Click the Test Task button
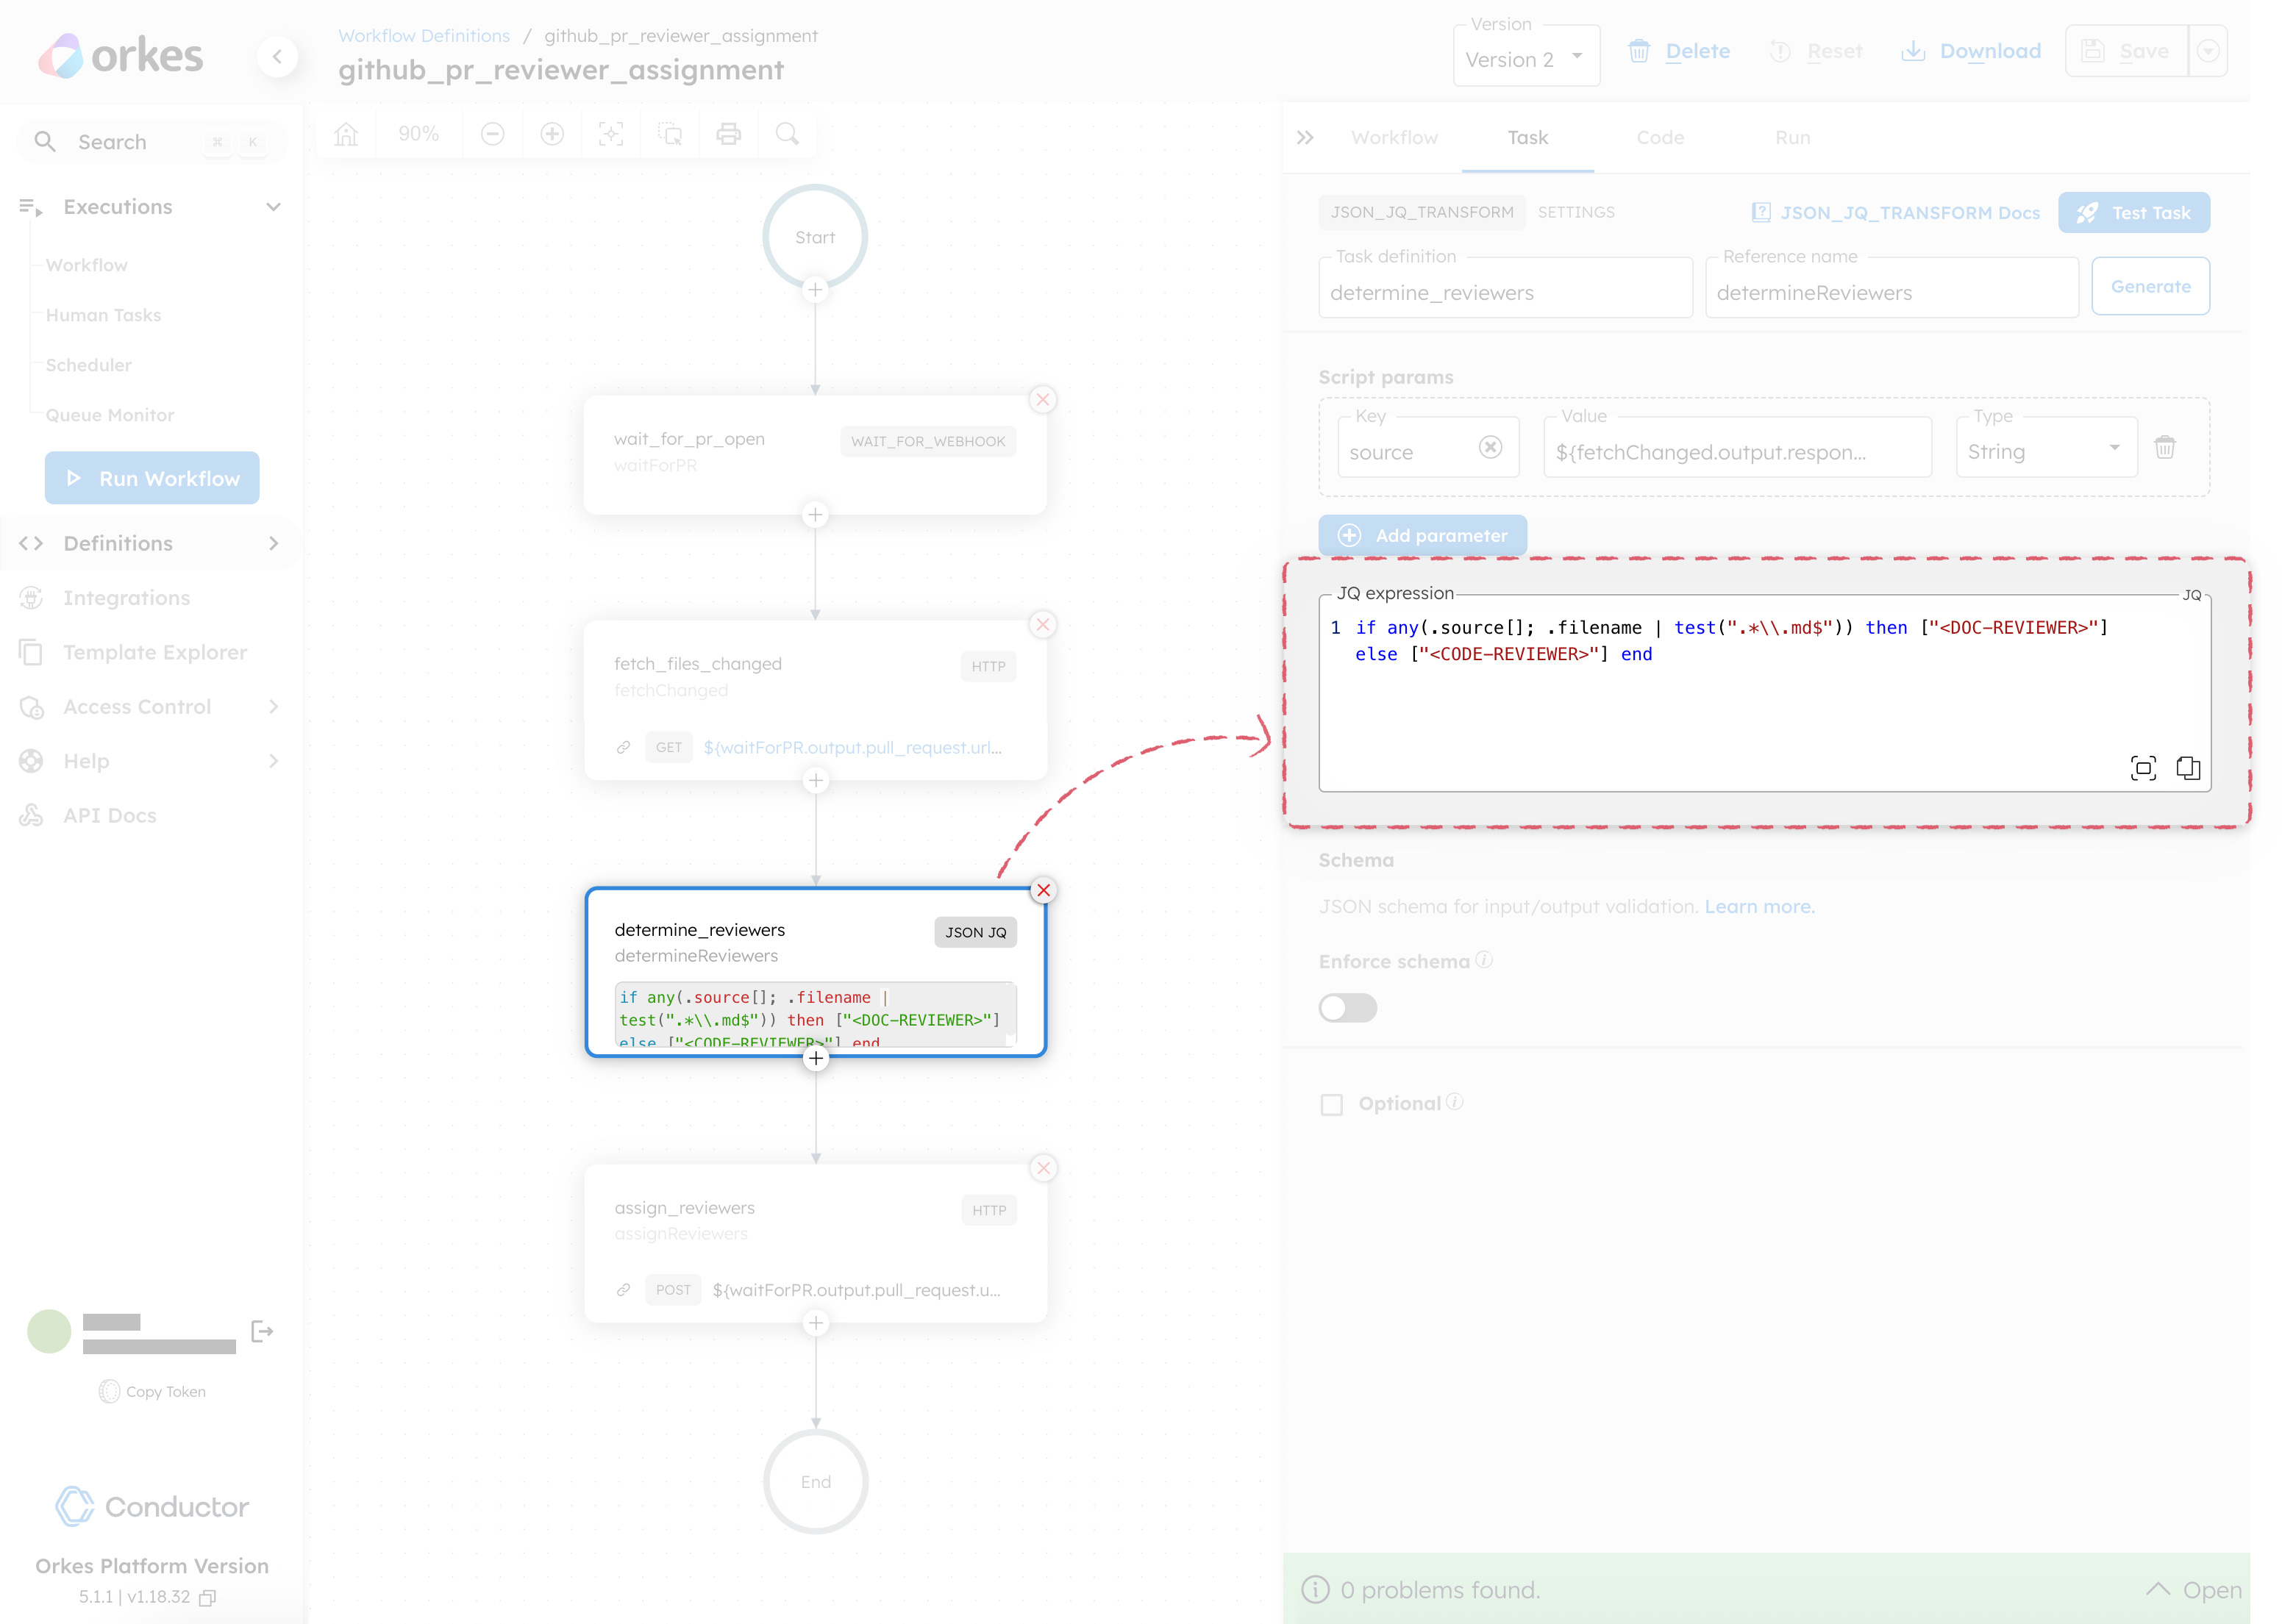Viewport: 2282px width, 1624px height. click(x=2134, y=212)
